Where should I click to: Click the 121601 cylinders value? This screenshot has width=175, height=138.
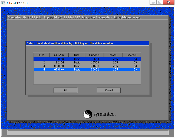coord(94,66)
